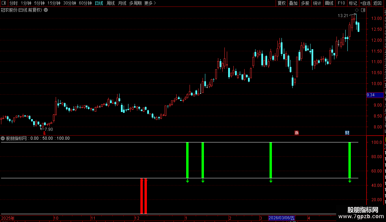
Task: Click the blue 财 marker icon
Action: (347, 133)
